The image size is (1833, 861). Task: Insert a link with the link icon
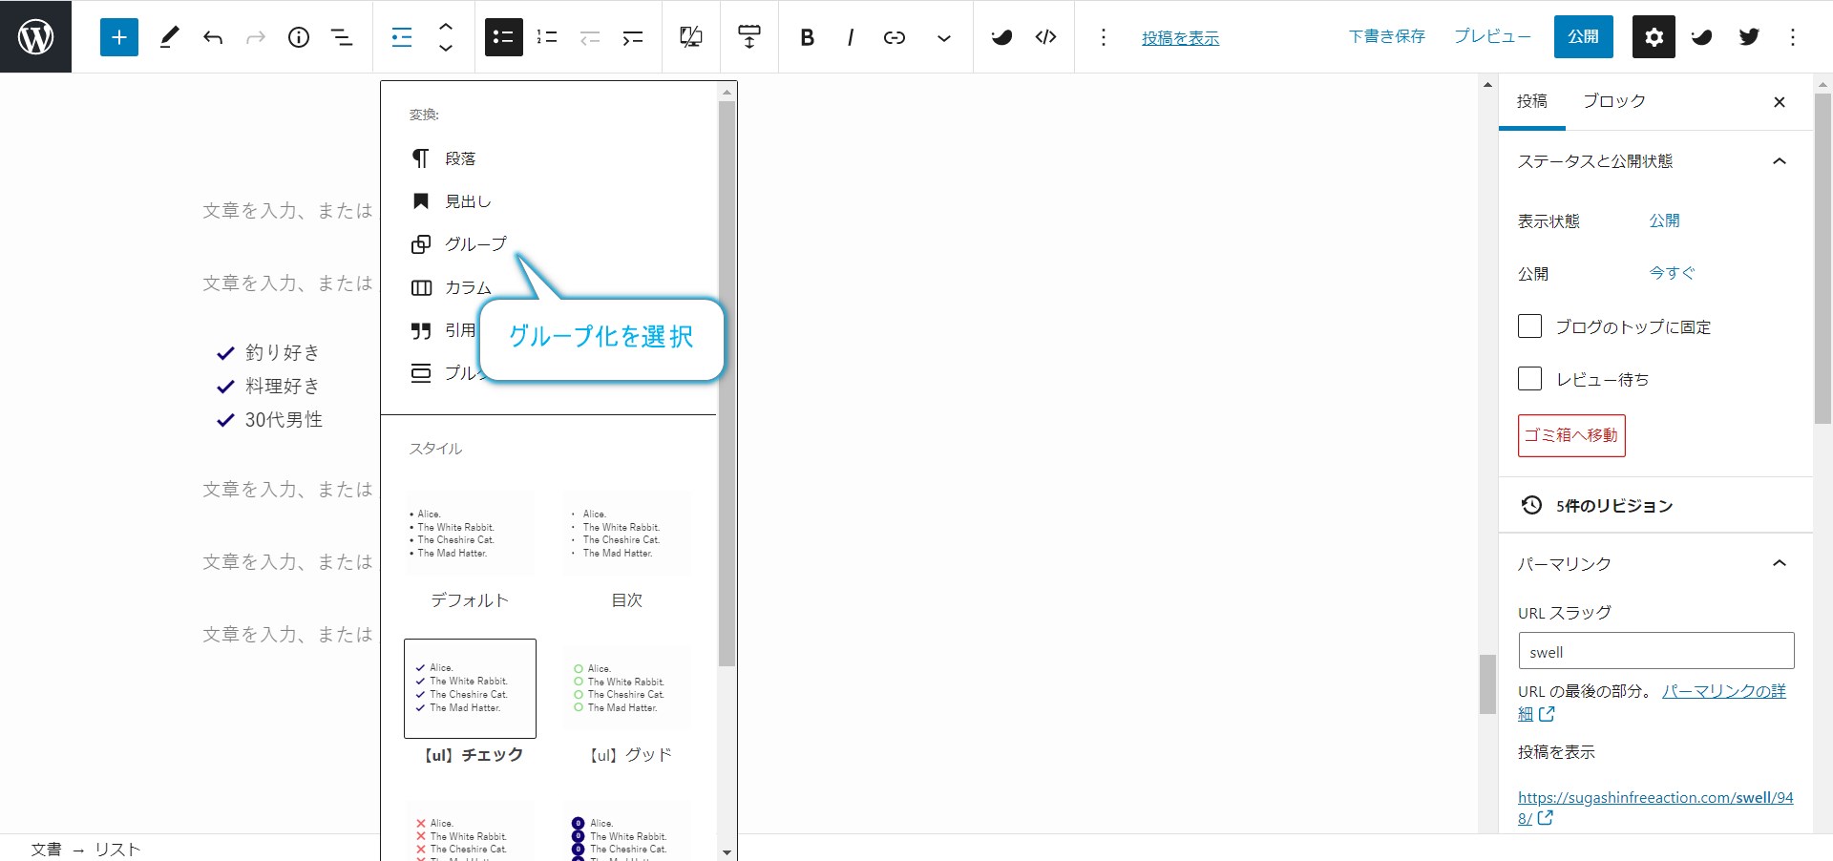895,37
